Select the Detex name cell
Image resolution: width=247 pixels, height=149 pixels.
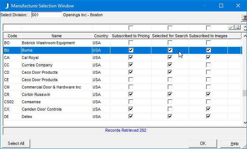[x=57, y=117]
